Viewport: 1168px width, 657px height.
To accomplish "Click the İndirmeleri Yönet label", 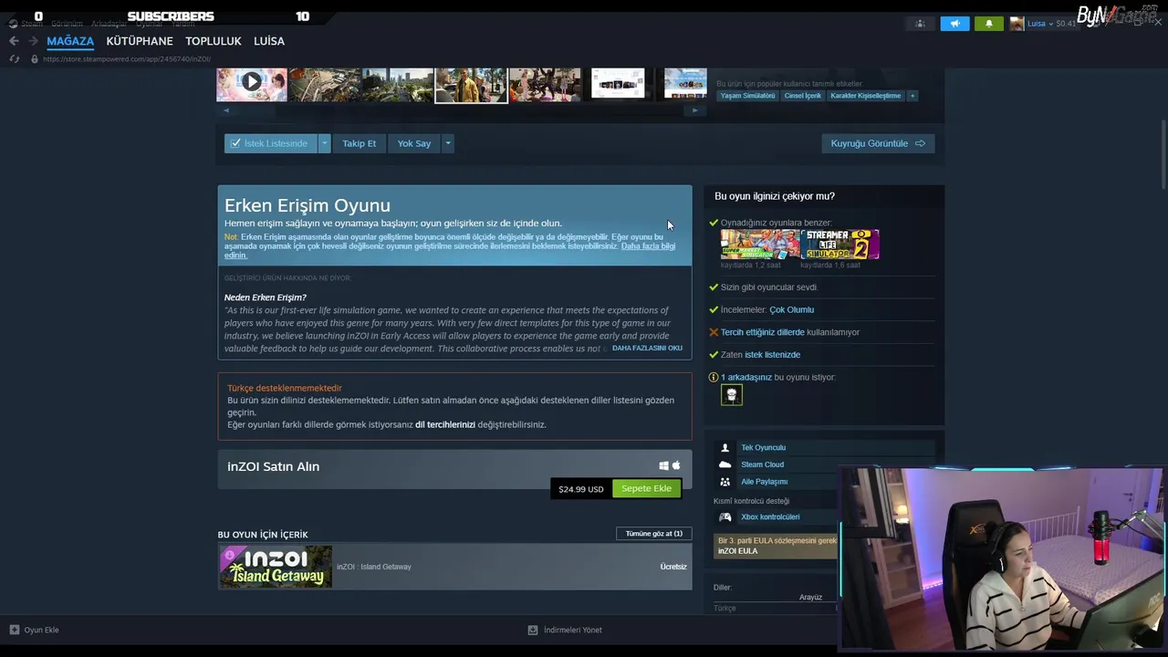I will (572, 630).
